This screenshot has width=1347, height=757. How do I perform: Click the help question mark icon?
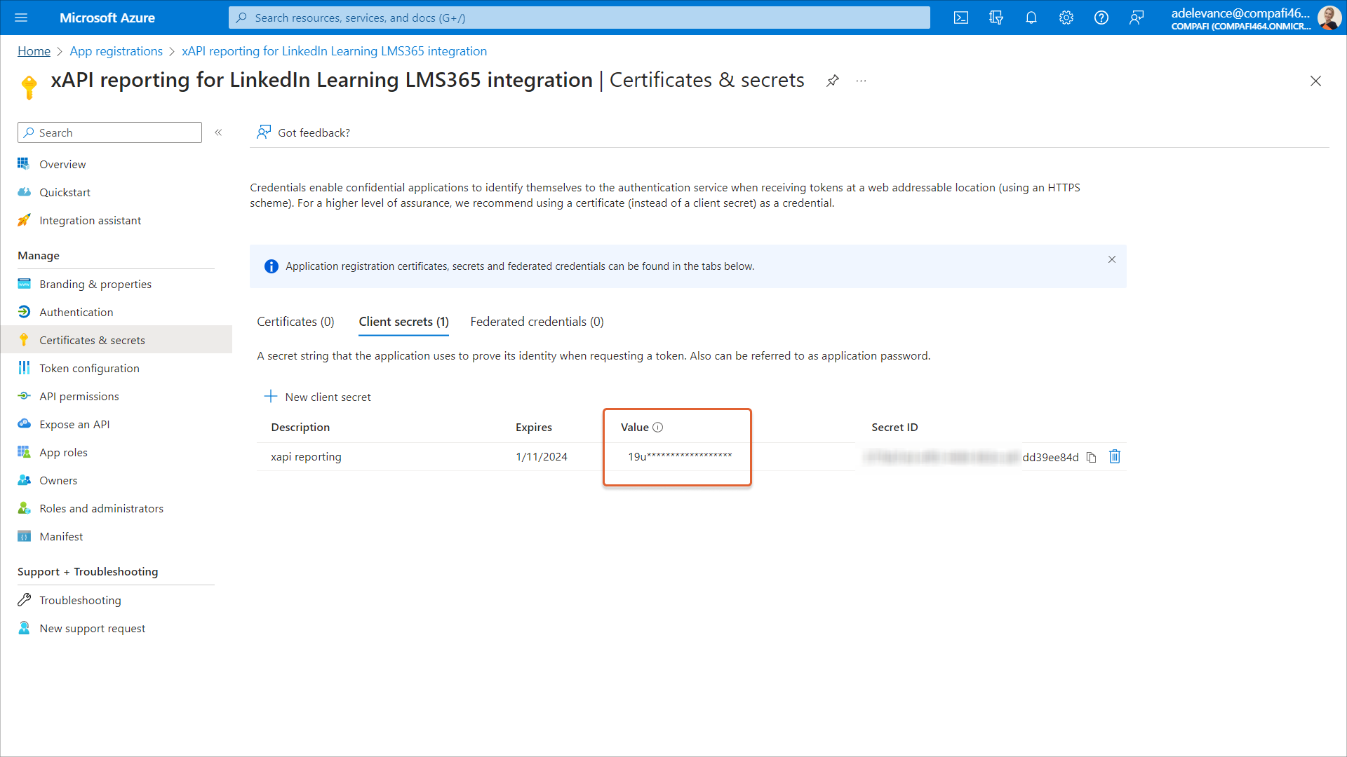tap(1101, 18)
